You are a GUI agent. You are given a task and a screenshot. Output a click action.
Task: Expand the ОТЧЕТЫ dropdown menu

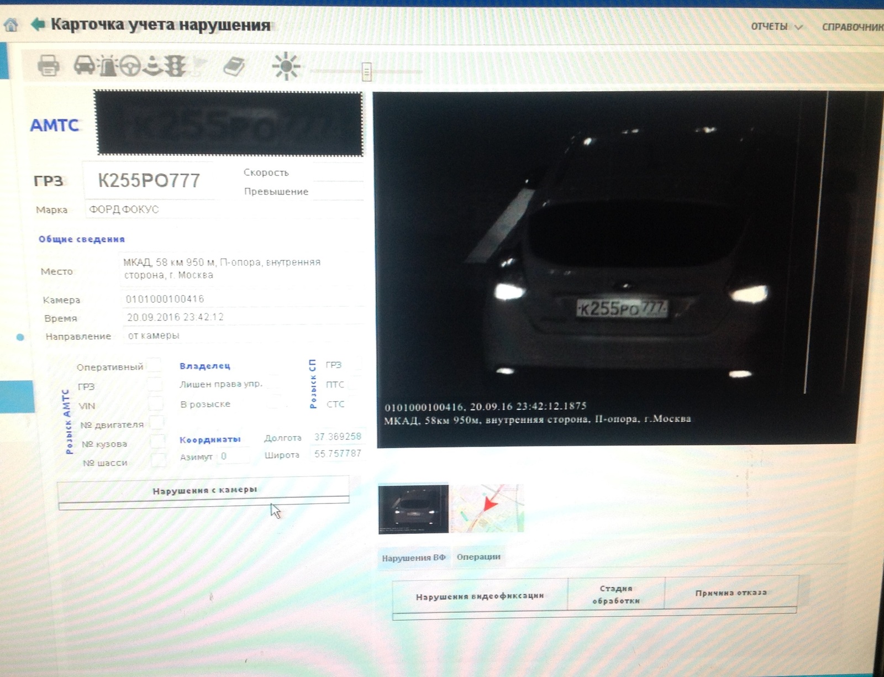click(776, 27)
